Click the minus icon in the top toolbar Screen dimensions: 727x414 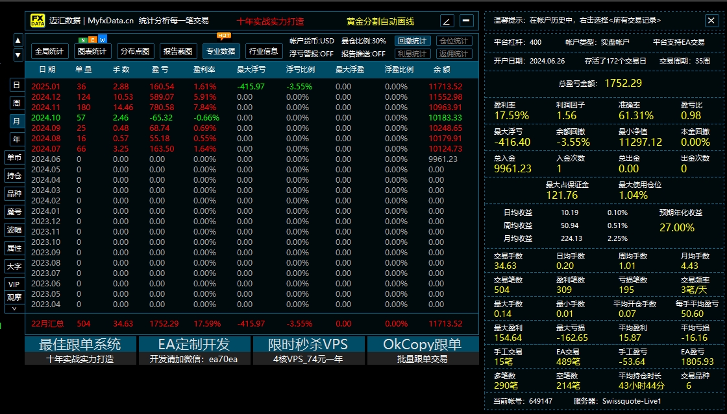[465, 20]
